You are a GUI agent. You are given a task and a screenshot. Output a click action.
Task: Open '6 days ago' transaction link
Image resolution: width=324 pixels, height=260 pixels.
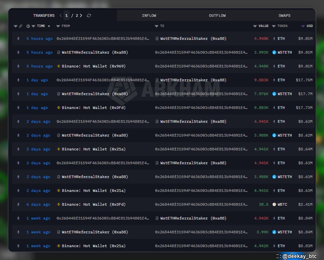[x=38, y=204]
